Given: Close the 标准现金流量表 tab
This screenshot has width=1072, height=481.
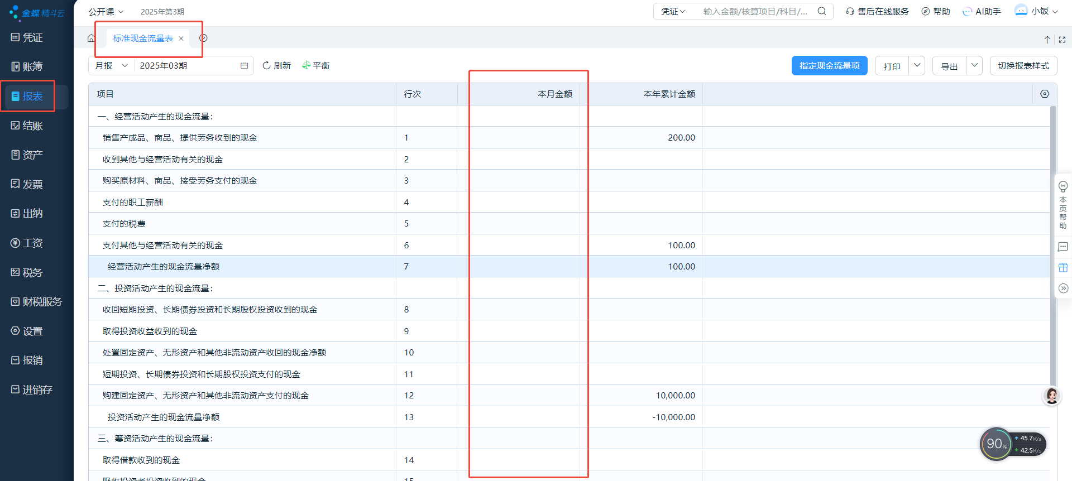Looking at the screenshot, I should 181,39.
